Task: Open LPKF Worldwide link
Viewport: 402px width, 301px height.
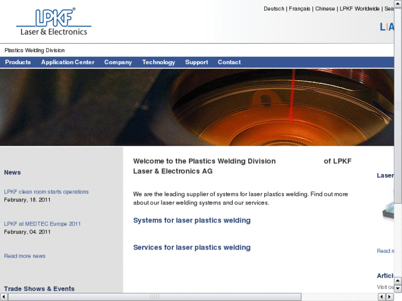Action: (359, 9)
